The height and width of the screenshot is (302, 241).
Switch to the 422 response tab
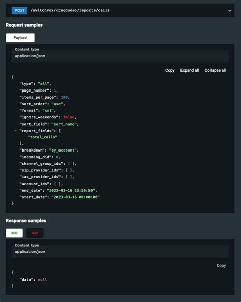click(x=35, y=233)
